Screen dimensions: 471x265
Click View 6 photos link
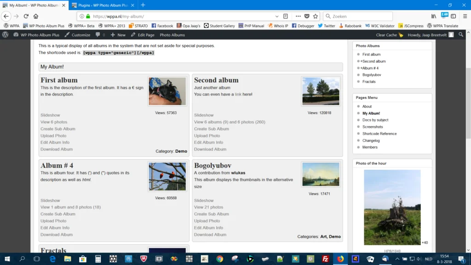pyautogui.click(x=54, y=122)
